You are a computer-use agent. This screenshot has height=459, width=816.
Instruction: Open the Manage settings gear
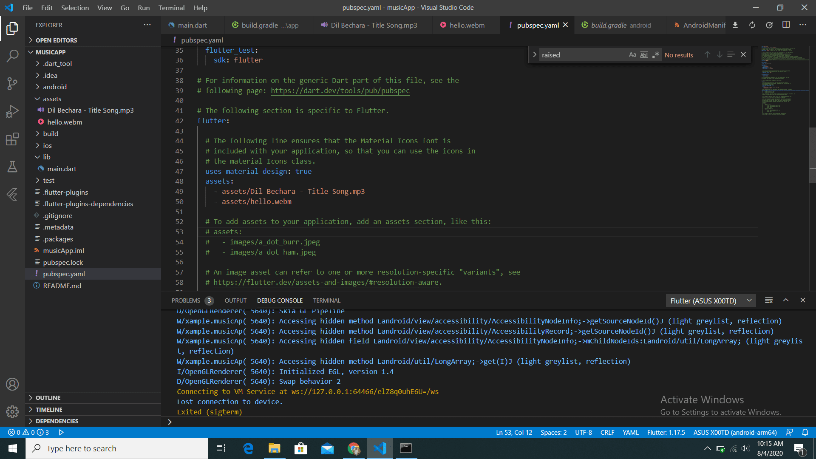coord(12,411)
